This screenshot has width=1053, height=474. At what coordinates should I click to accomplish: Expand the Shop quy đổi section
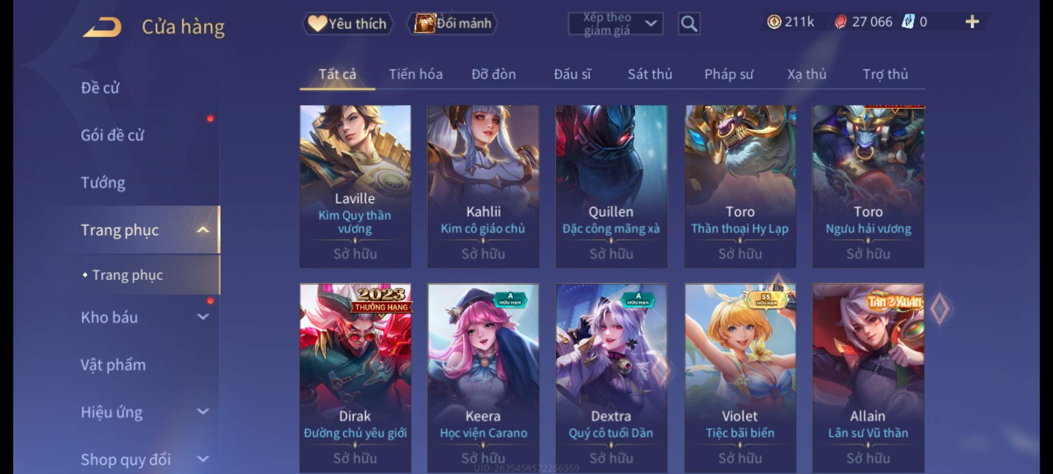coord(203,459)
